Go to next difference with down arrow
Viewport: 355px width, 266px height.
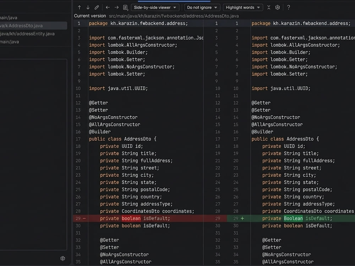[88, 7]
